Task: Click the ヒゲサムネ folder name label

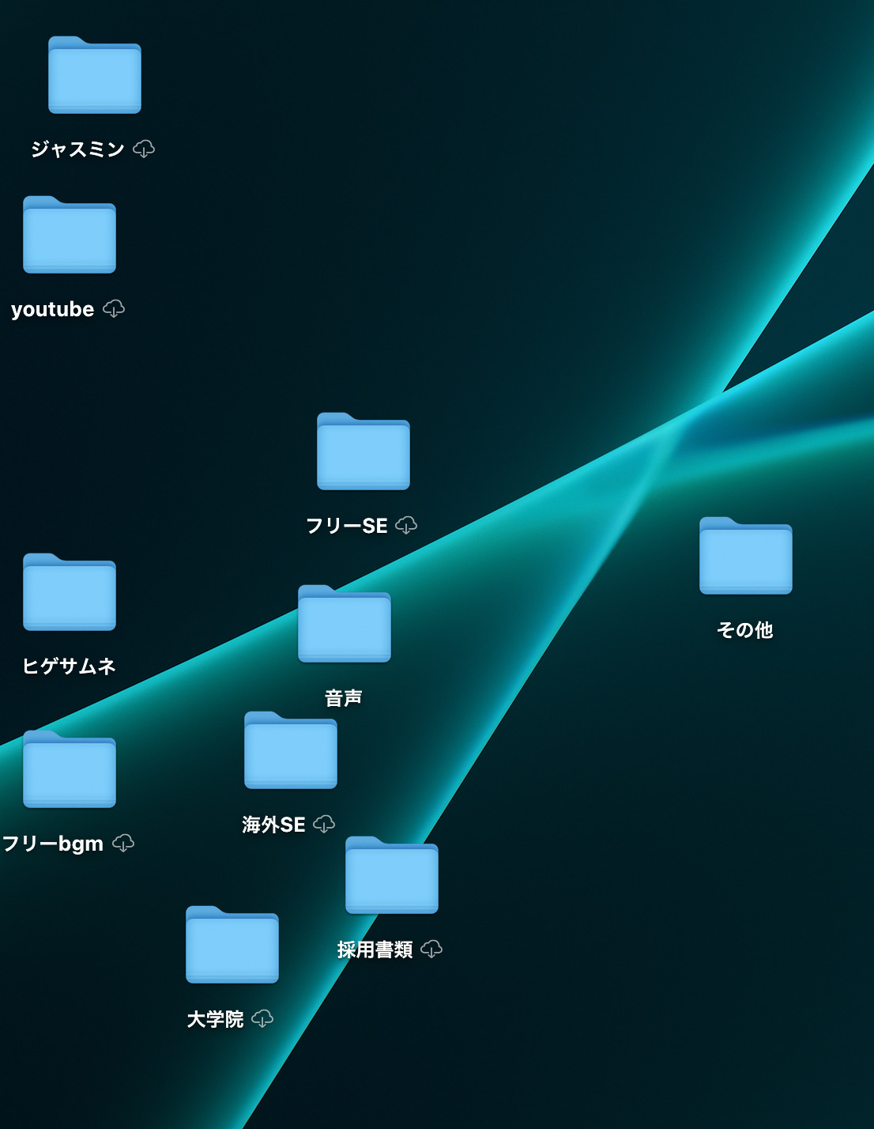Action: point(70,666)
